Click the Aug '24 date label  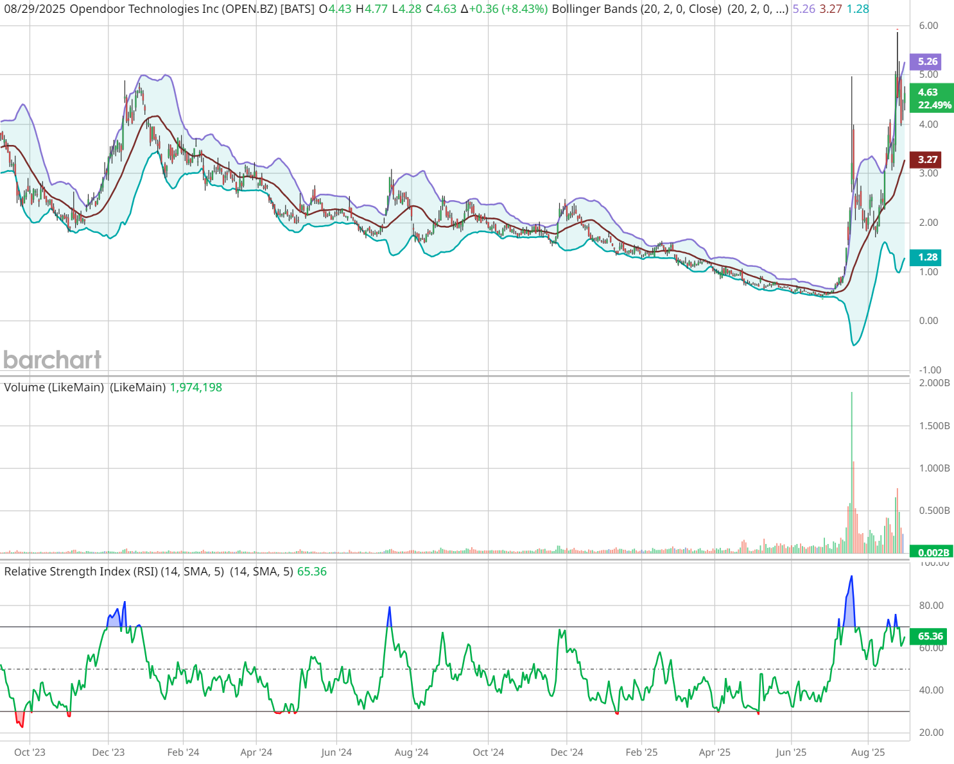coord(412,752)
